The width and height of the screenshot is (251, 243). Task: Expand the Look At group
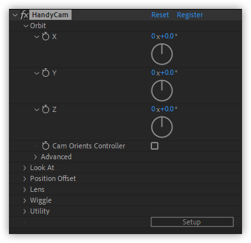pyautogui.click(x=25, y=168)
